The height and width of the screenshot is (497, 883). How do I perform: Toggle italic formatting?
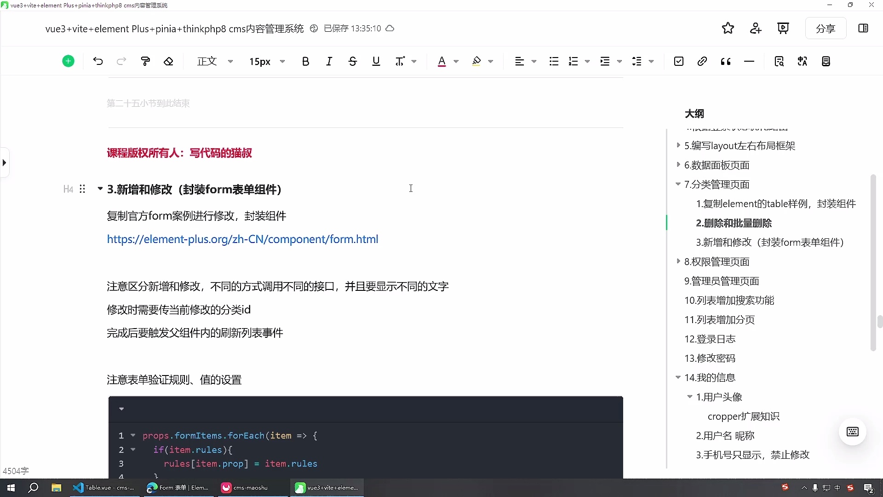329,61
